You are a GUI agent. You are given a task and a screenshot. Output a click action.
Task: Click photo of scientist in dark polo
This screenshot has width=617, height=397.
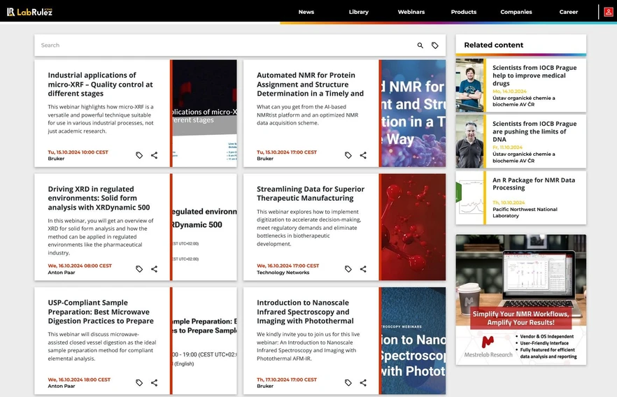pos(469,141)
